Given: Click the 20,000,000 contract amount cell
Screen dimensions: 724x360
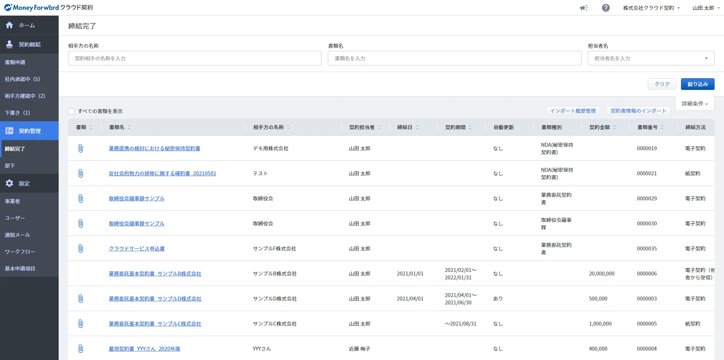Looking at the screenshot, I should click(x=602, y=274).
